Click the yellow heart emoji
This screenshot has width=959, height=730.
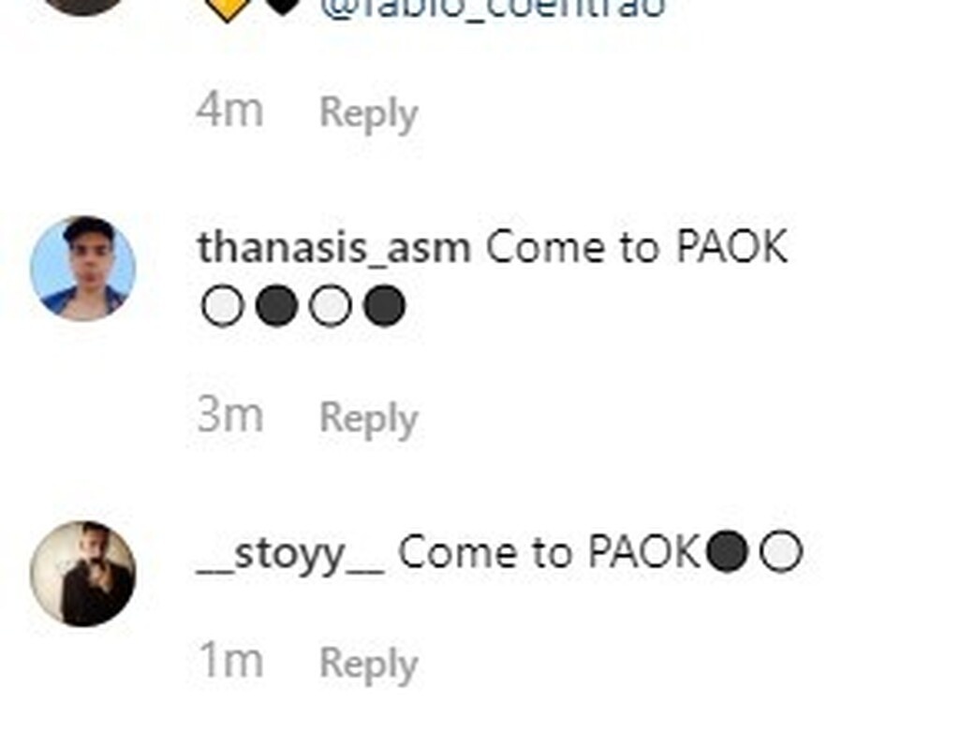pos(227,9)
